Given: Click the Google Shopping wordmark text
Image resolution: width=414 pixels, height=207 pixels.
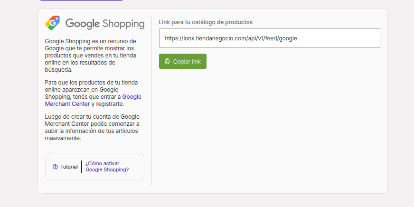Looking at the screenshot, I should click(x=105, y=23).
